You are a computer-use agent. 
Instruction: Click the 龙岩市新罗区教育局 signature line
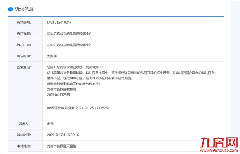point(61,89)
